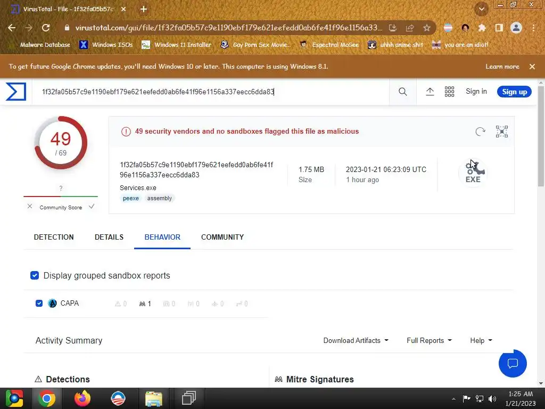Image resolution: width=545 pixels, height=409 pixels.
Task: Click the Chrome back arrow
Action: (12, 28)
